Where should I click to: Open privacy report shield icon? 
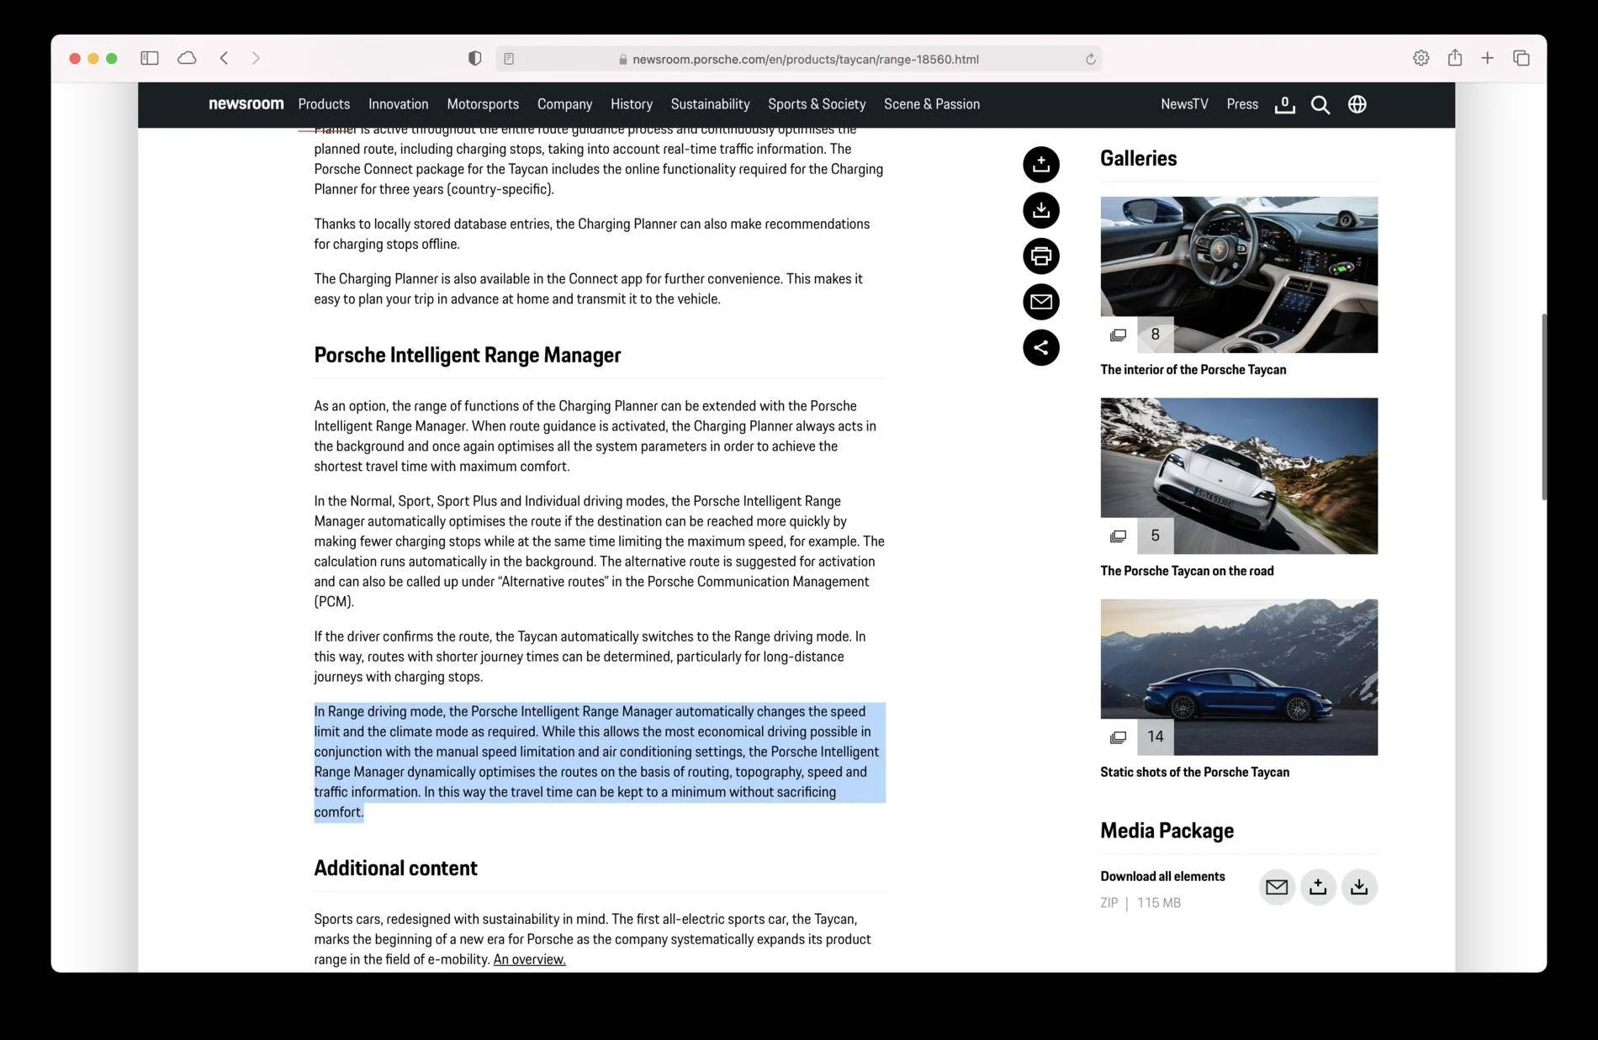(x=474, y=58)
